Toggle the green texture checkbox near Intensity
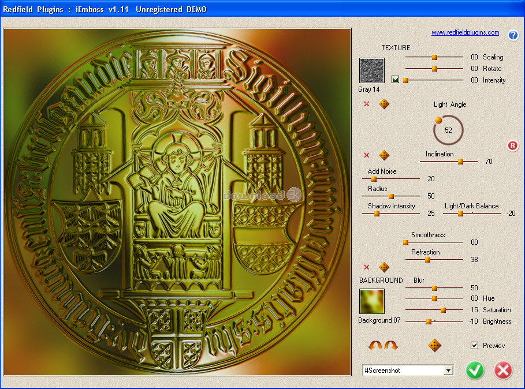525x389 pixels. 395,80
